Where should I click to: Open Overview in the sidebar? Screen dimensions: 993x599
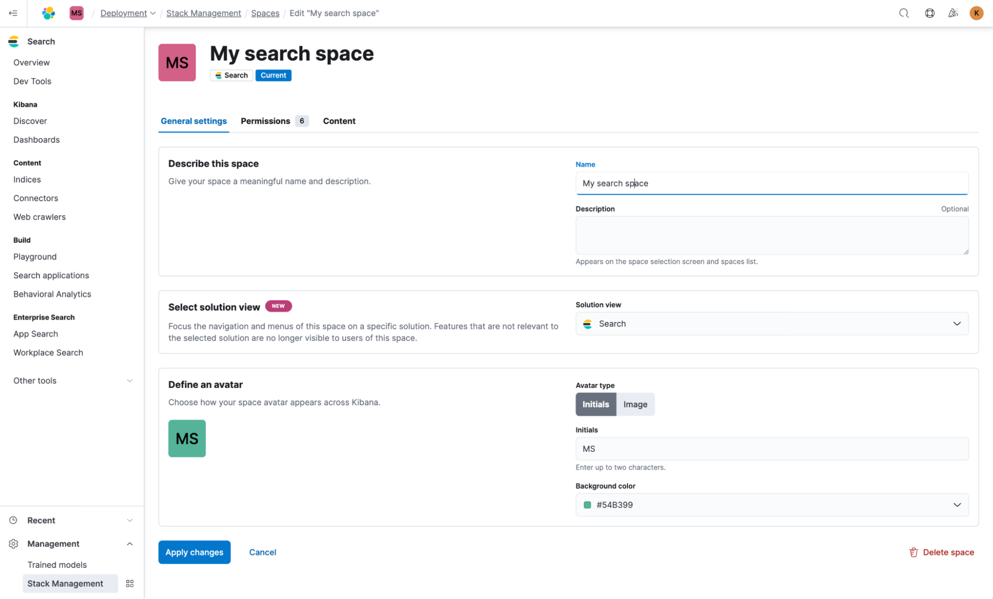pos(31,63)
